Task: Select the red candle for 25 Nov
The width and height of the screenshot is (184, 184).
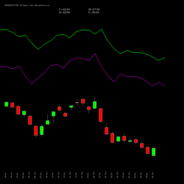Action: click(x=112, y=138)
